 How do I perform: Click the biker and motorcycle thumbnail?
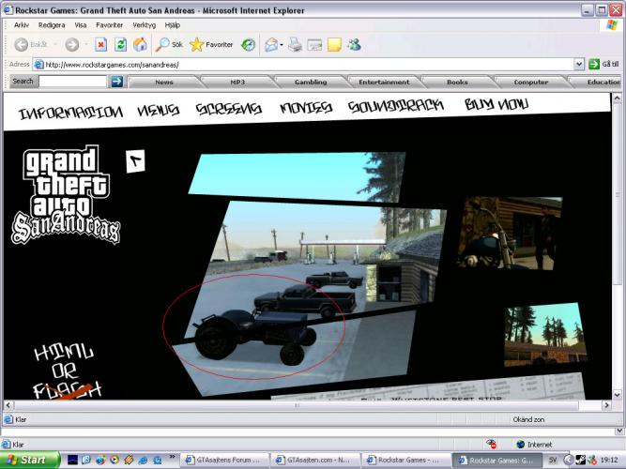(508, 233)
